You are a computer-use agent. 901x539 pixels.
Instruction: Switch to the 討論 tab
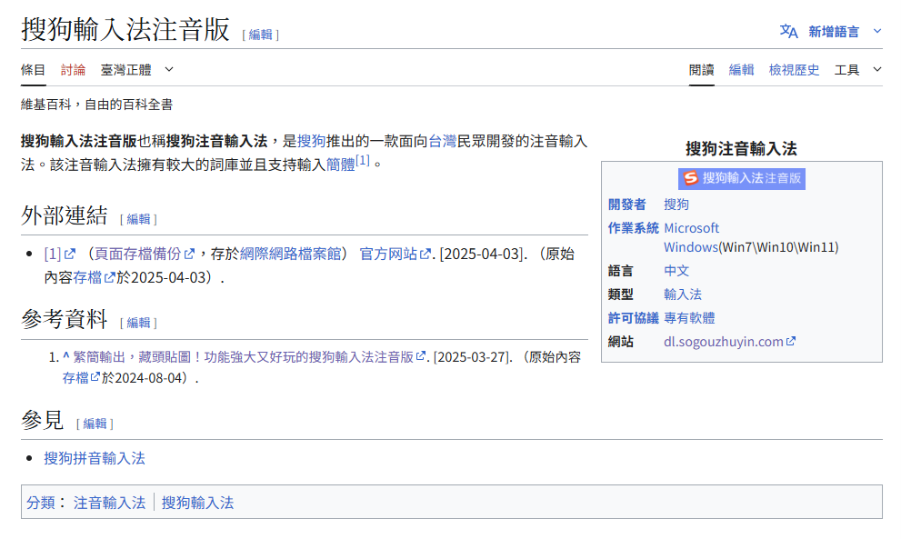click(x=74, y=69)
